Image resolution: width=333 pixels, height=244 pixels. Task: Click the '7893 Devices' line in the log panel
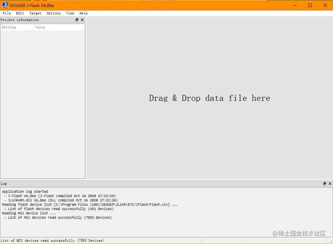coord(58,217)
